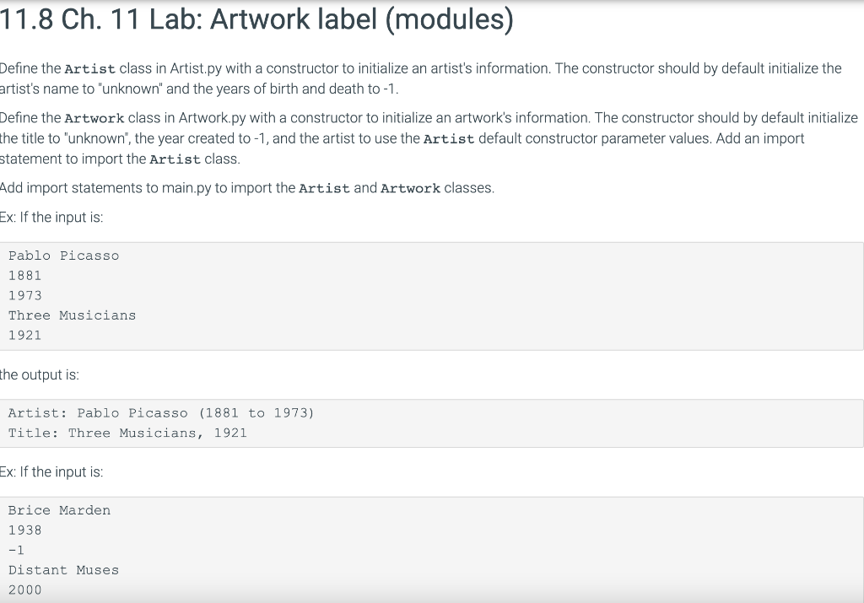Image resolution: width=864 pixels, height=603 pixels.
Task: Click "Brice Marden" in second input box
Action: coord(59,510)
